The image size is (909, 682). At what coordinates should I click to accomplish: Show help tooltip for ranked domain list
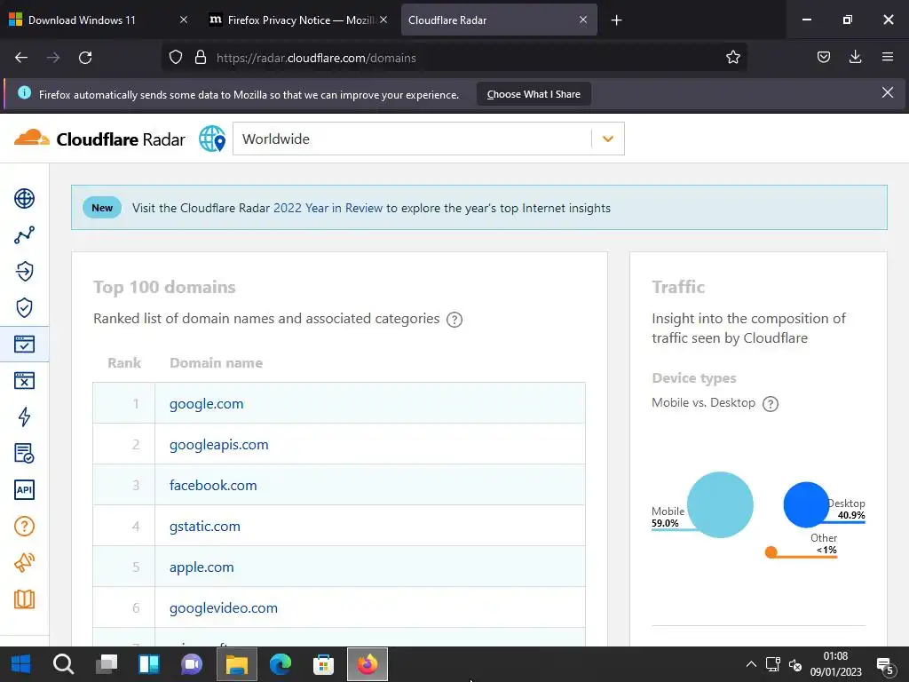[x=454, y=320]
